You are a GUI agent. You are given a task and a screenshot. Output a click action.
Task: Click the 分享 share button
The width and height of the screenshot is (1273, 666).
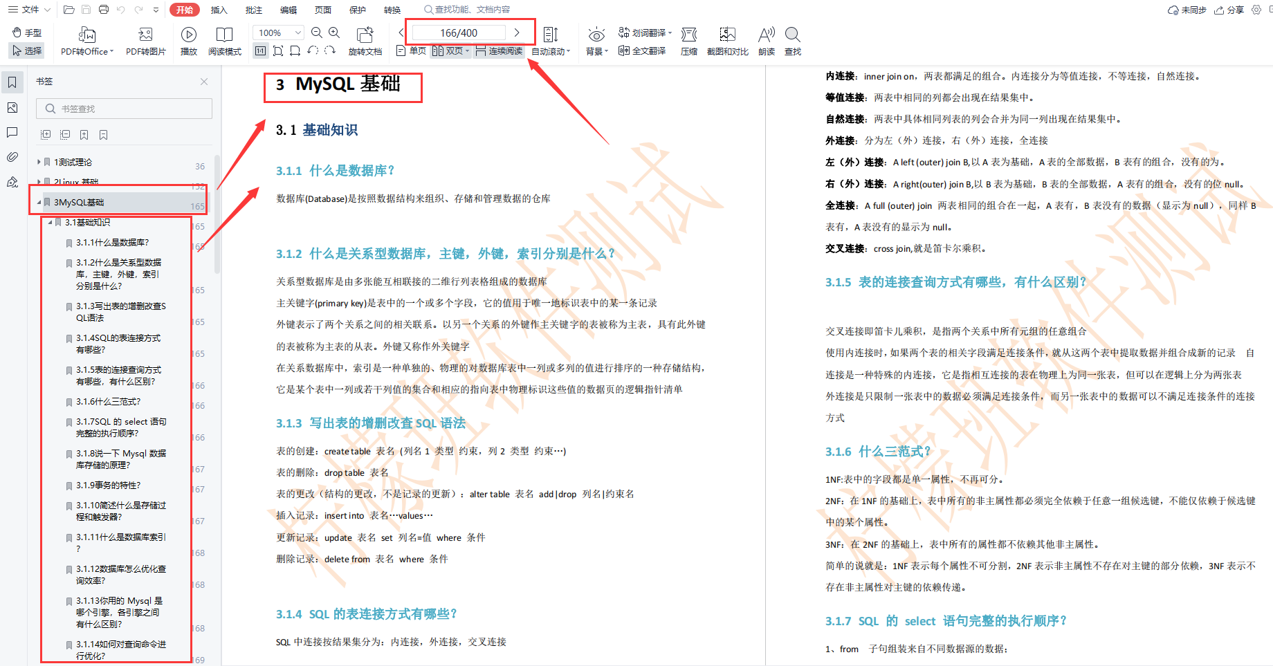point(1229,10)
